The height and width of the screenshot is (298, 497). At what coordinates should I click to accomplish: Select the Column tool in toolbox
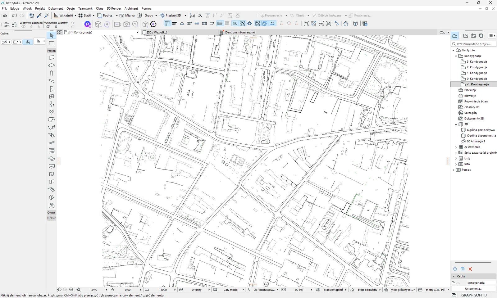coord(52,73)
